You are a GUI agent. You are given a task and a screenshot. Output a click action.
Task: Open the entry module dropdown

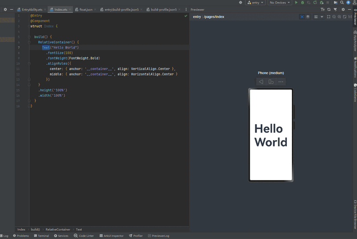(255, 3)
